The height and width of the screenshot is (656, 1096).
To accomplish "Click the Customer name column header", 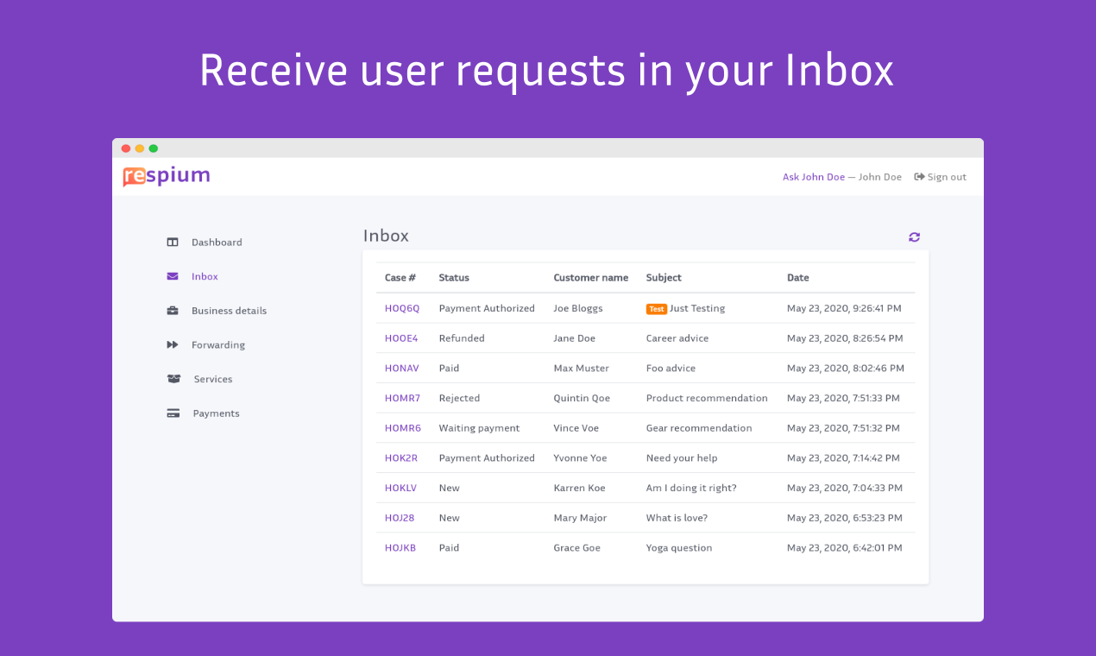I will coord(591,278).
